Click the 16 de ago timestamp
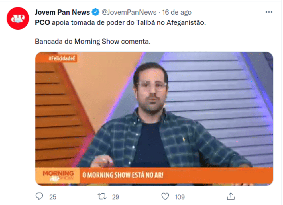 click(x=177, y=12)
